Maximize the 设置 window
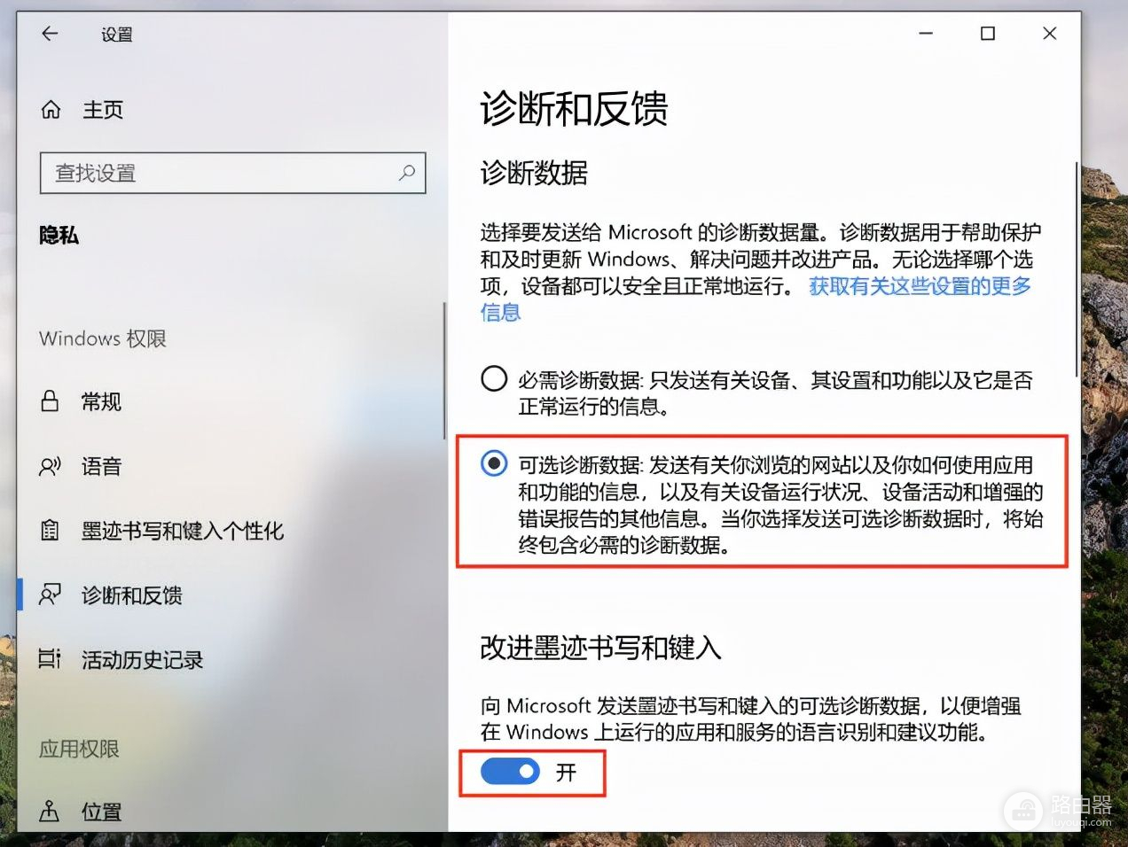The height and width of the screenshot is (847, 1128). (x=988, y=34)
